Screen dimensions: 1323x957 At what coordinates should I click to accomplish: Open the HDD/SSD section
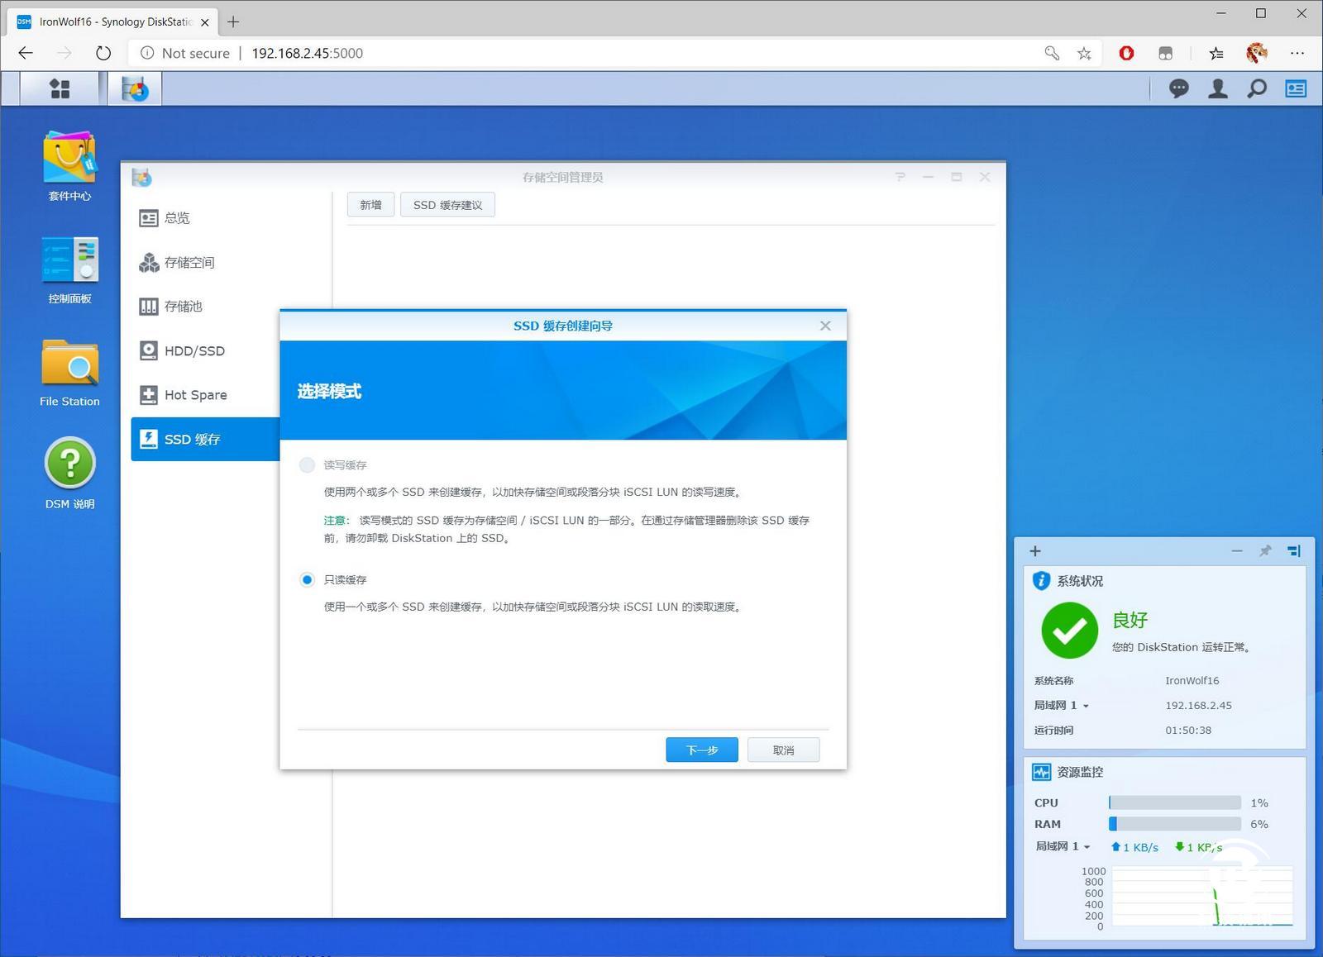click(x=193, y=350)
